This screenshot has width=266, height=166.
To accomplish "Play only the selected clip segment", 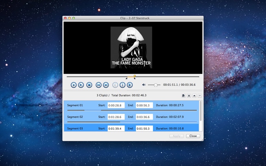I will [x=81, y=85].
